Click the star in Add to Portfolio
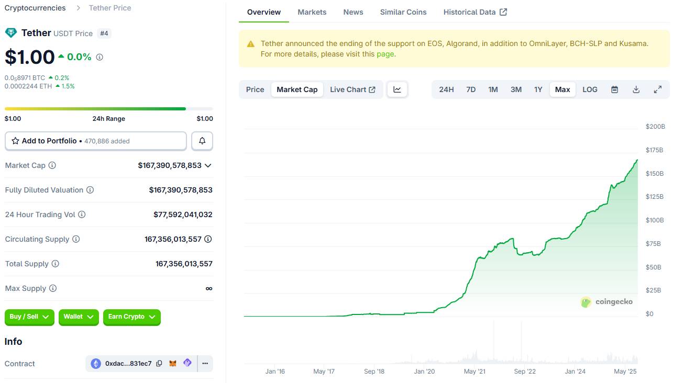 click(x=15, y=141)
